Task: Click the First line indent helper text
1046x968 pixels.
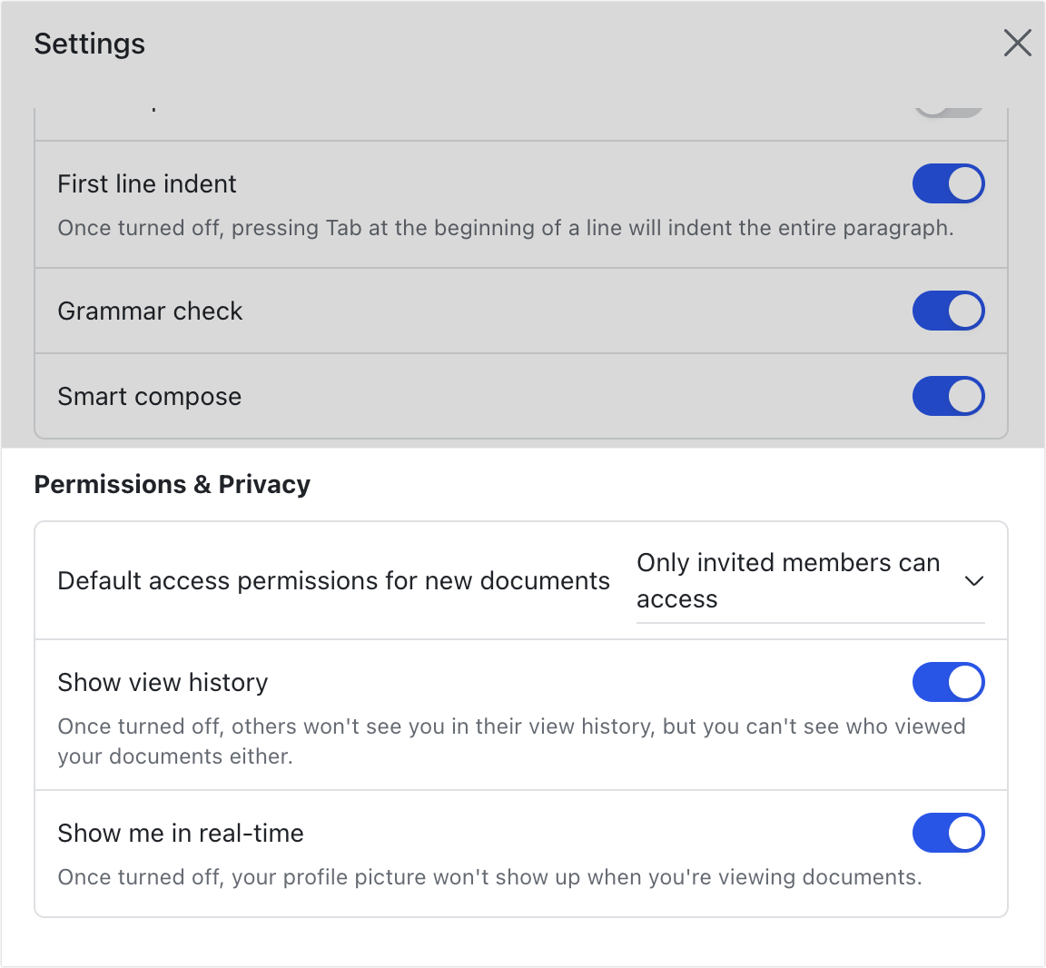Action: 505,228
